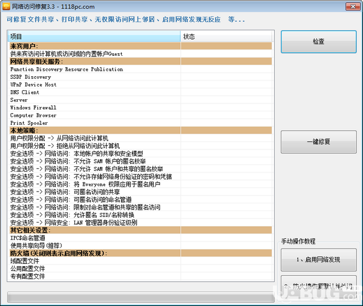363x306 pixels.
Task: Select LAN 管理器身份验证级别 row
Action: pyautogui.click(x=140, y=223)
